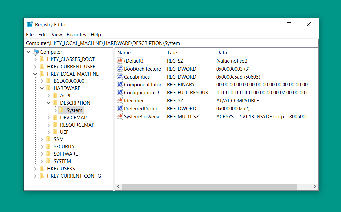
Task: Click the HKEY_LOCAL_MACHINE folder icon
Action: point(42,74)
